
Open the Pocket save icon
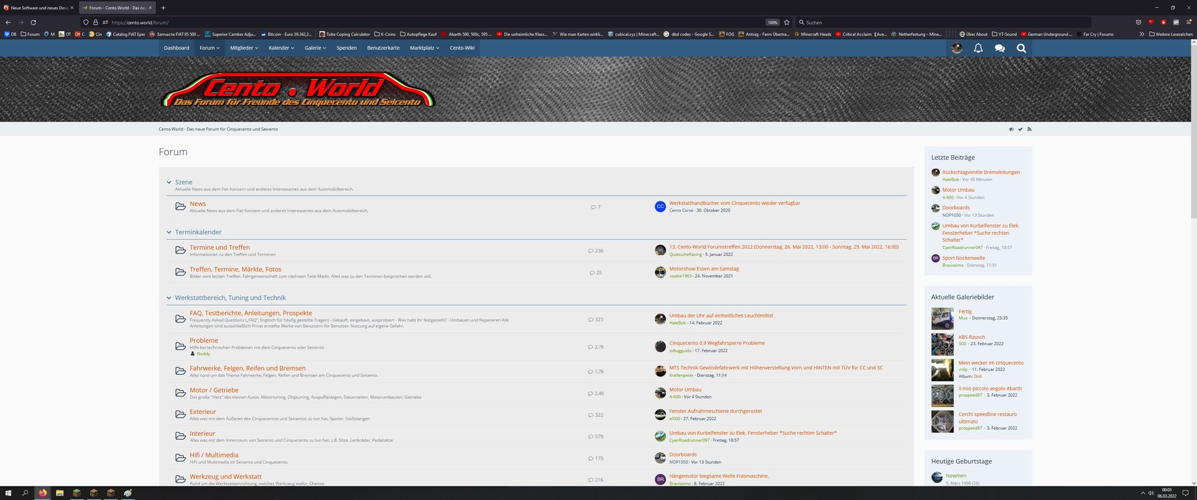[1138, 22]
